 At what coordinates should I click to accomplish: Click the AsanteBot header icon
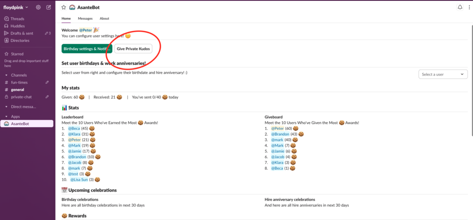point(72,7)
